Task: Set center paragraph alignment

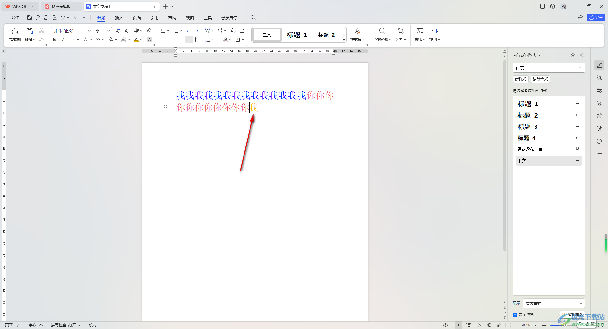Action: click(x=171, y=40)
